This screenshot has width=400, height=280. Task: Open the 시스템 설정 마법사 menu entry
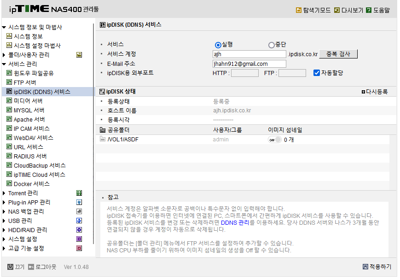pos(37,46)
